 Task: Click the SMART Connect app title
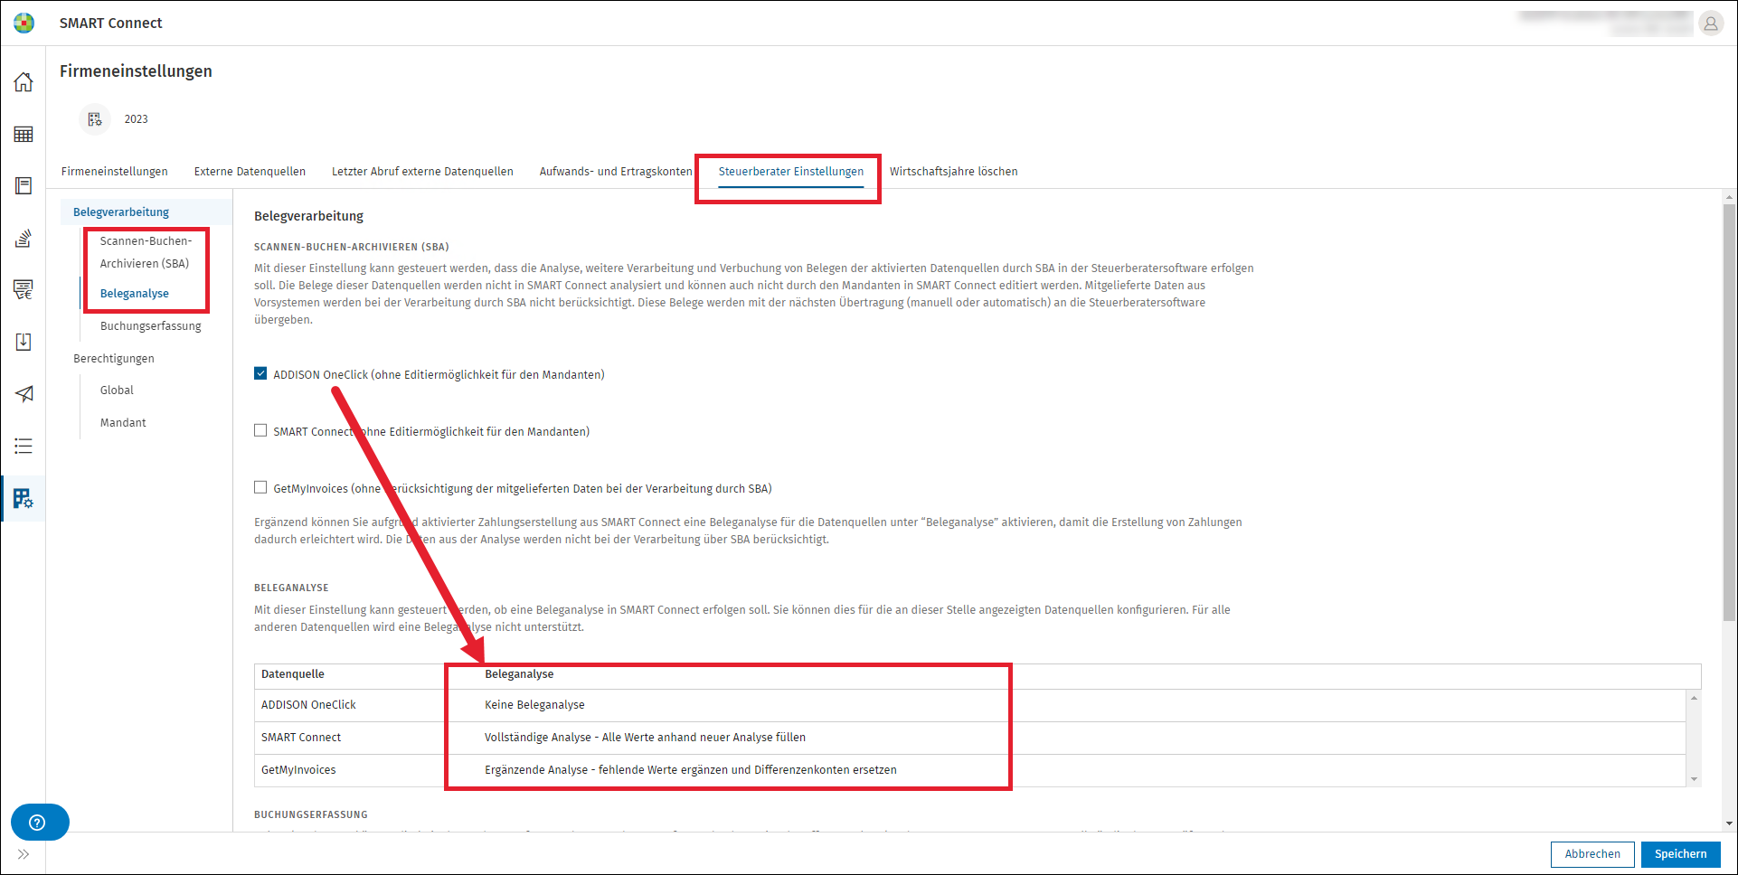pyautogui.click(x=111, y=24)
